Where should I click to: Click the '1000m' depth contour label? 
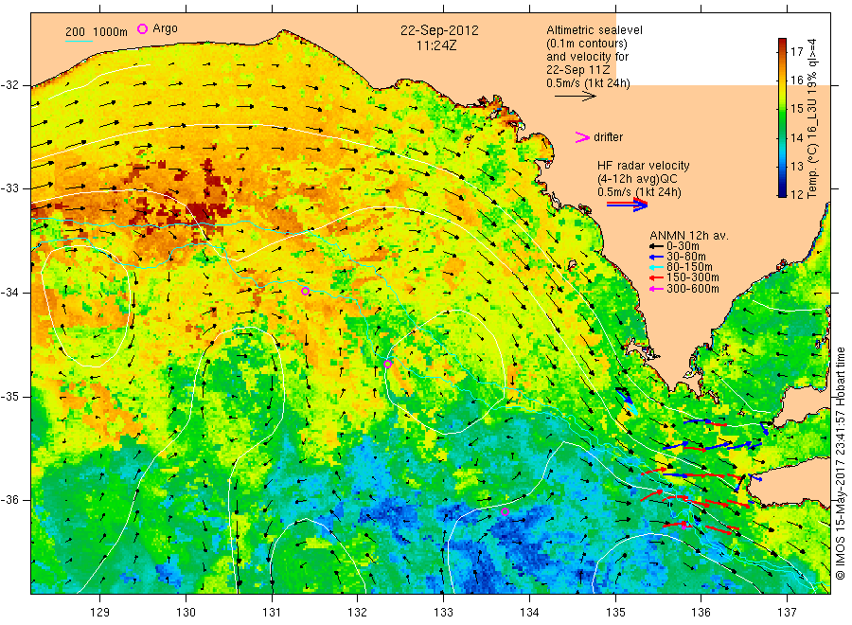110,32
